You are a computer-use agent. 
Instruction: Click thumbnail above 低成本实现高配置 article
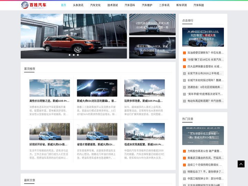coord(145,132)
